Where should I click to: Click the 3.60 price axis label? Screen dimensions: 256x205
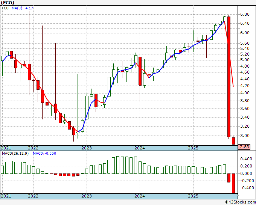click(245, 109)
